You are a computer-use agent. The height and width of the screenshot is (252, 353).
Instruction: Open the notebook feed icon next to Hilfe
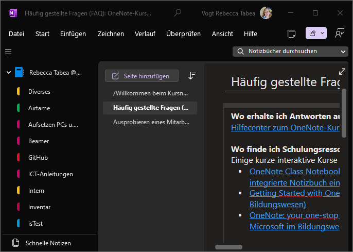coord(292,33)
